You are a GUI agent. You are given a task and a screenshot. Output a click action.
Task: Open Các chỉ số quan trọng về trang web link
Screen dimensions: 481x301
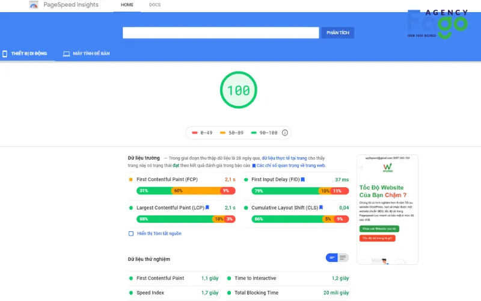[291, 165]
